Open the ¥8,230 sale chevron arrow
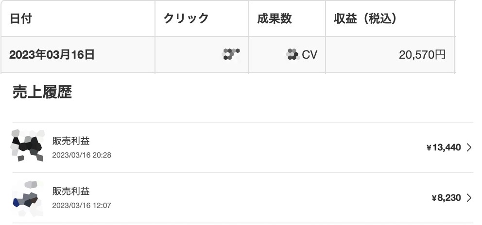The image size is (482, 225). [469, 198]
